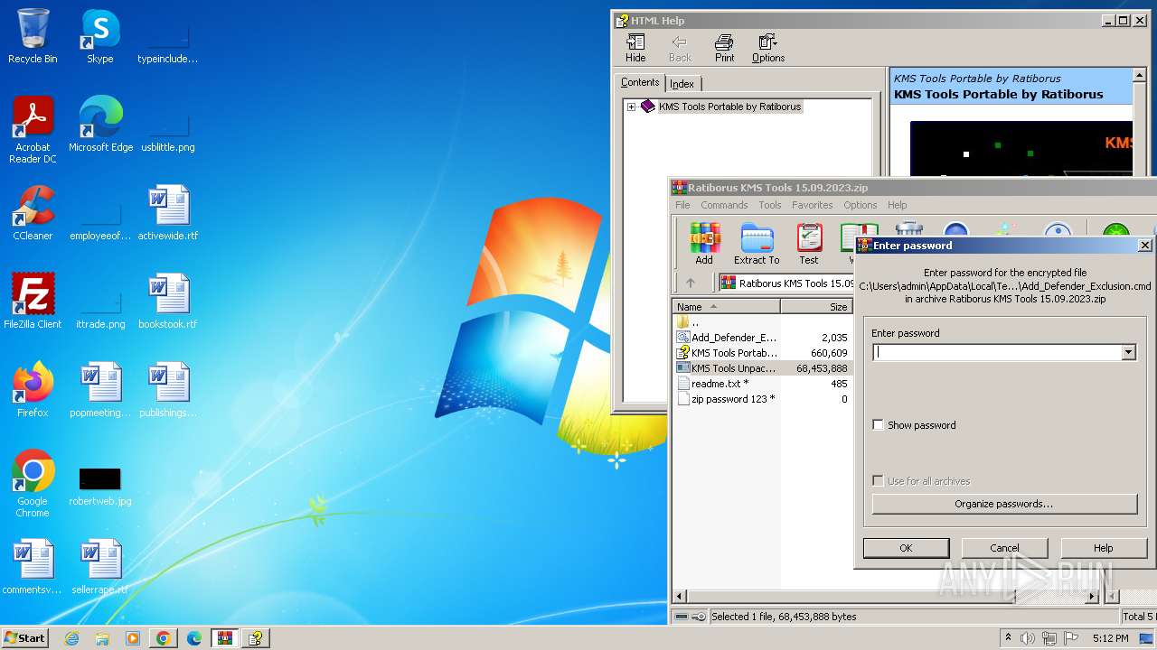The image size is (1157, 650).
Task: Sort files by the Name column header
Action: [726, 307]
